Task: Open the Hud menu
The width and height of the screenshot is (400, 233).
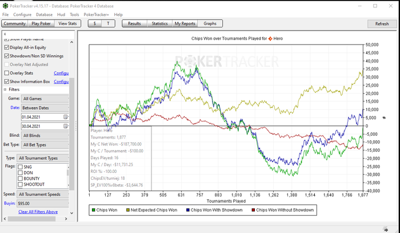Action: (61, 14)
